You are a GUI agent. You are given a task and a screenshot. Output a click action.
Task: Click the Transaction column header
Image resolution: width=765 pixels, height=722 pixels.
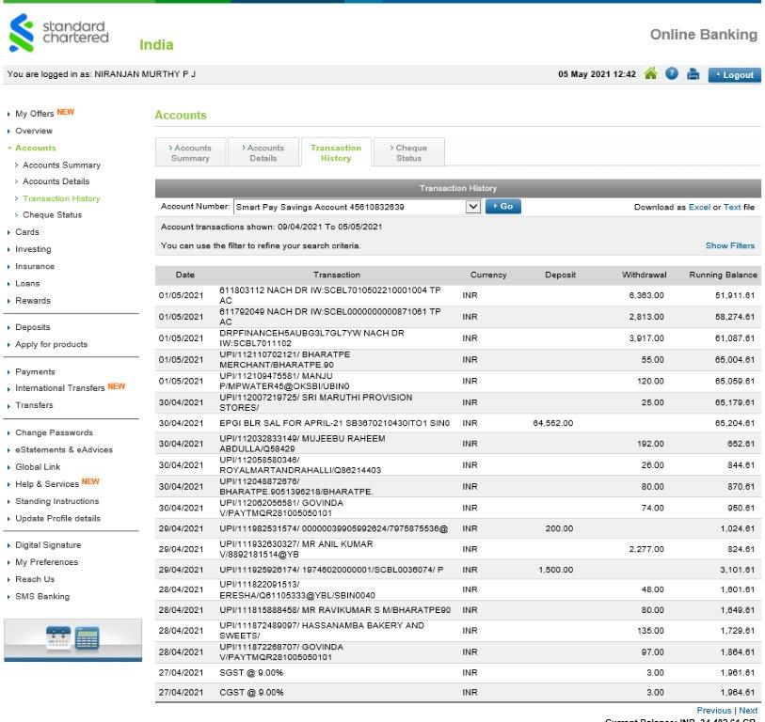coord(337,275)
